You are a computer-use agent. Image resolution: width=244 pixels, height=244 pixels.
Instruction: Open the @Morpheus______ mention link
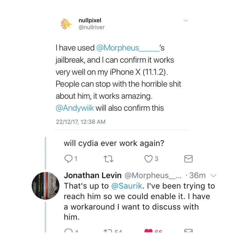tap(128, 48)
